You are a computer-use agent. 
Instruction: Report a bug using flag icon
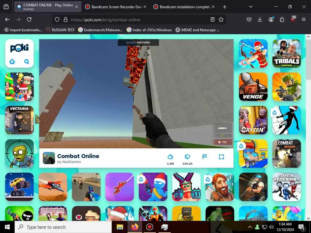[x=205, y=157]
